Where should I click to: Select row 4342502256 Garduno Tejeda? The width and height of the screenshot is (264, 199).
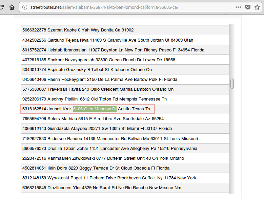(x=125, y=40)
